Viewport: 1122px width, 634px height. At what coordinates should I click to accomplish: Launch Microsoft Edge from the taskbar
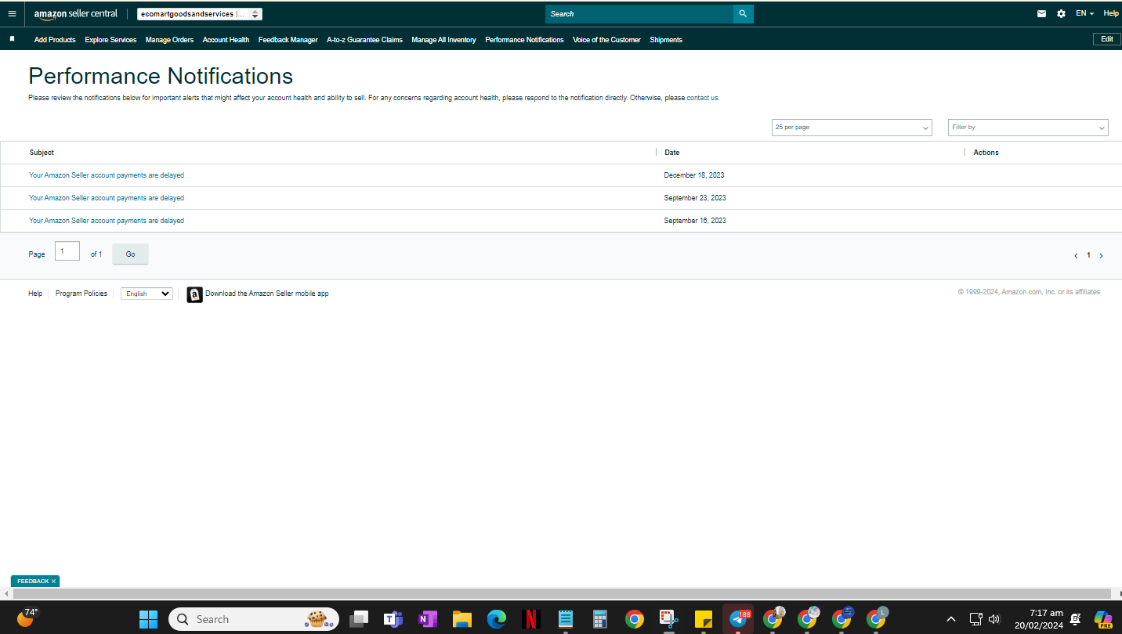tap(497, 619)
